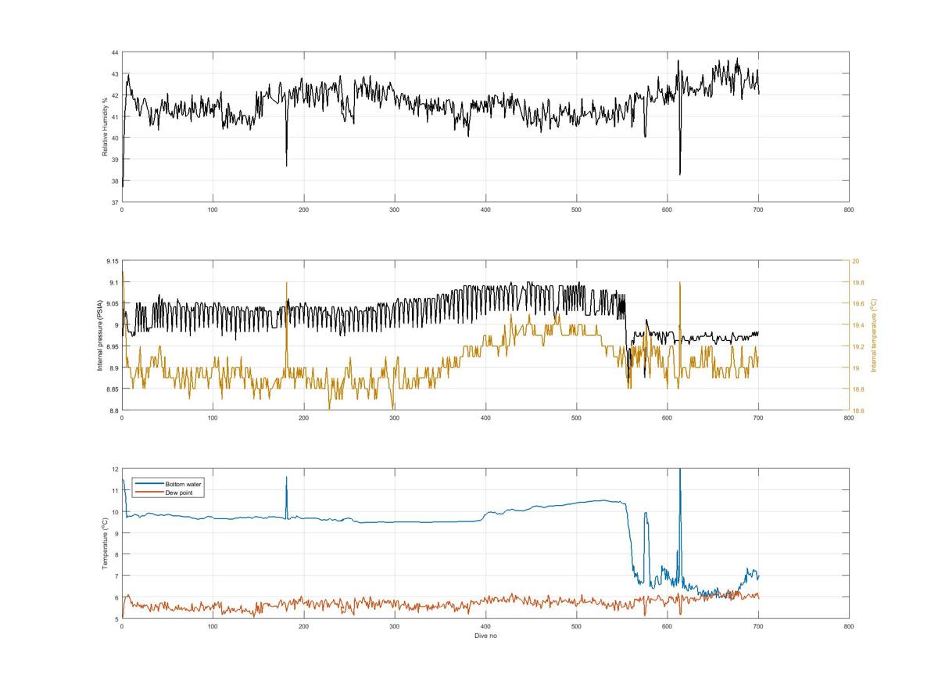Click the 18.6 tick on internal temperature axis
This screenshot has width=938, height=695.
(x=857, y=410)
